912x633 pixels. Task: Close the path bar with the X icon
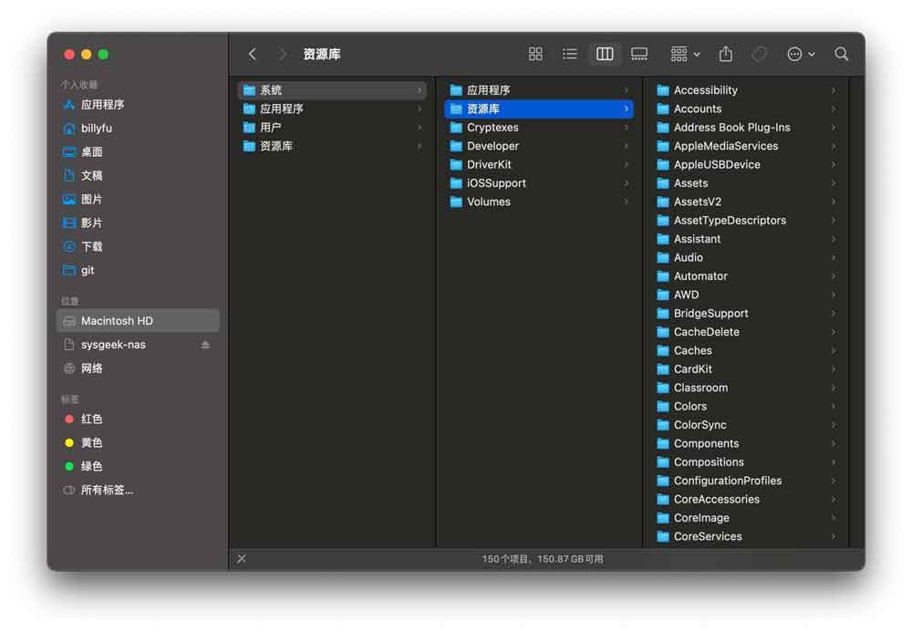click(x=242, y=558)
